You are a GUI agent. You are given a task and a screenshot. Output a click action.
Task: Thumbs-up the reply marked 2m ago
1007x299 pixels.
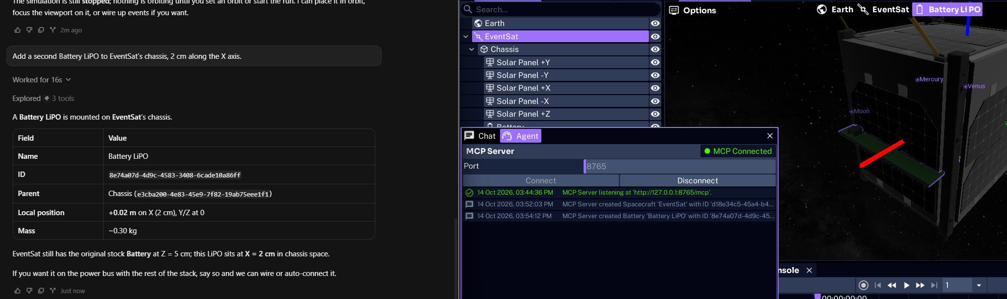[18, 30]
